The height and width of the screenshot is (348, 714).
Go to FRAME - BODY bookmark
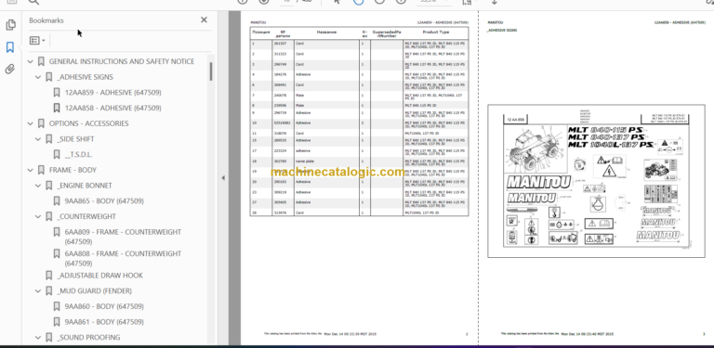point(73,170)
